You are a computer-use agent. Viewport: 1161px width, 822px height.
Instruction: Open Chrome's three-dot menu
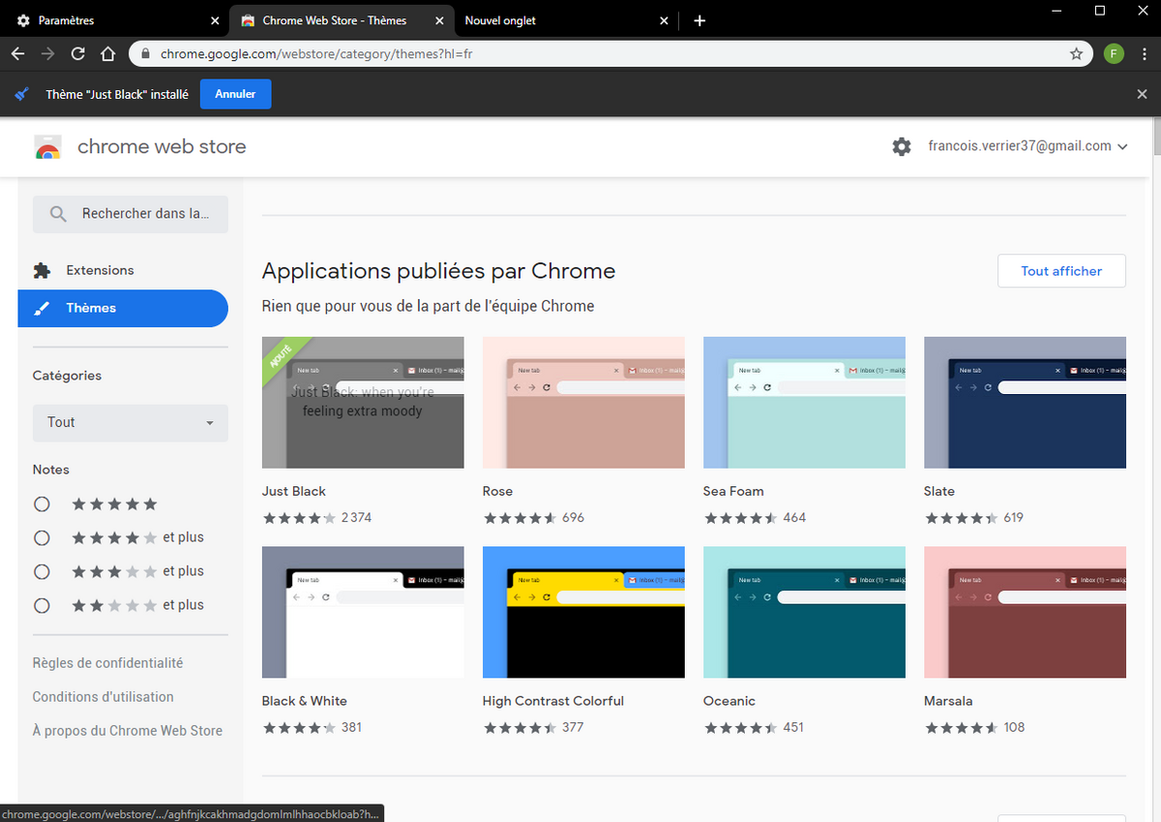(1144, 54)
